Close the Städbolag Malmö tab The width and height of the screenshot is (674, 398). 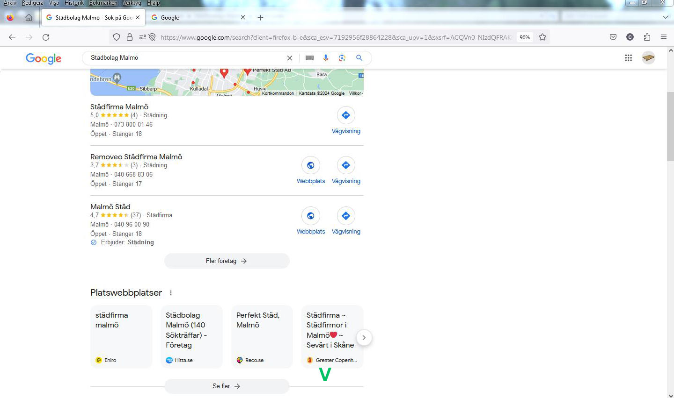(138, 18)
